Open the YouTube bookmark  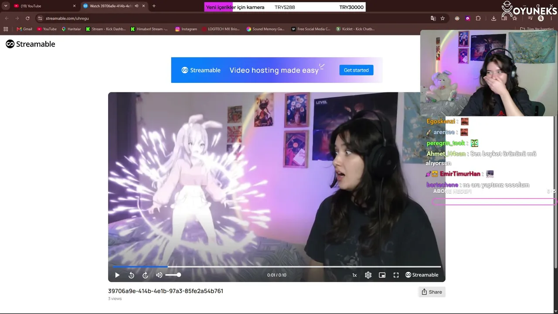pyautogui.click(x=47, y=29)
